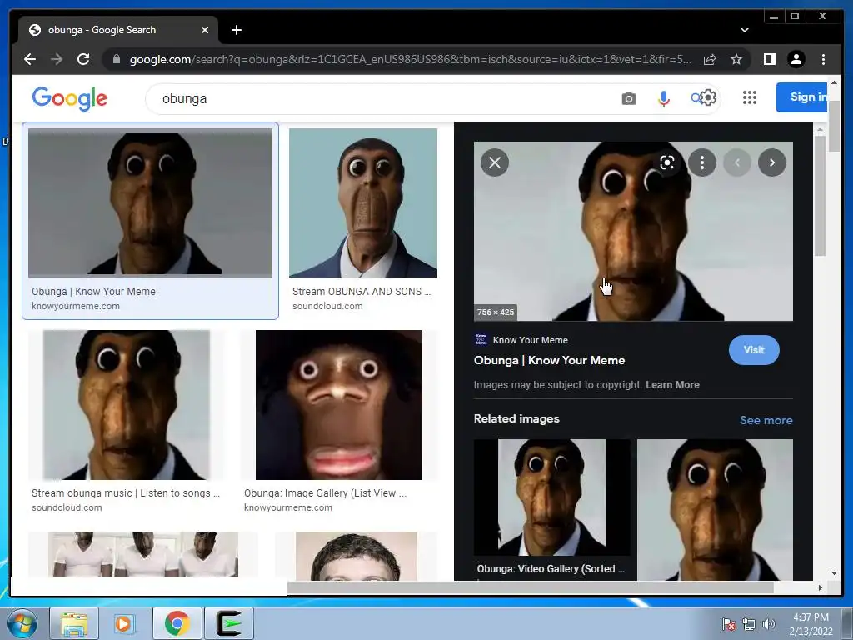The width and height of the screenshot is (853, 640).
Task: Open Stream obunga music image result
Action: (127, 405)
